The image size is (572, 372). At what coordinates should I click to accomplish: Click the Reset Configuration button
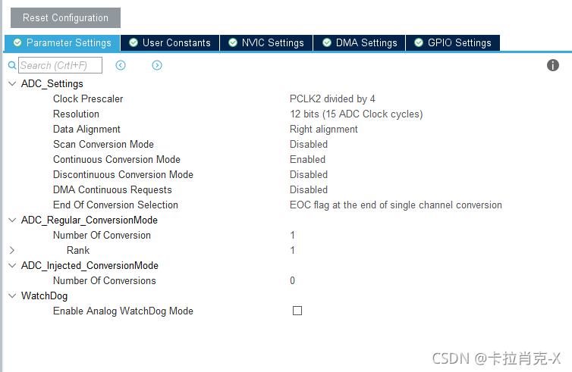pyautogui.click(x=66, y=17)
